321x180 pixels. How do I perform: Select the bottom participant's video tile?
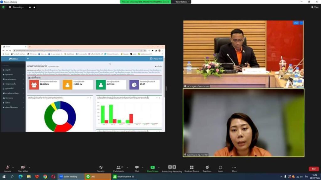244,122
